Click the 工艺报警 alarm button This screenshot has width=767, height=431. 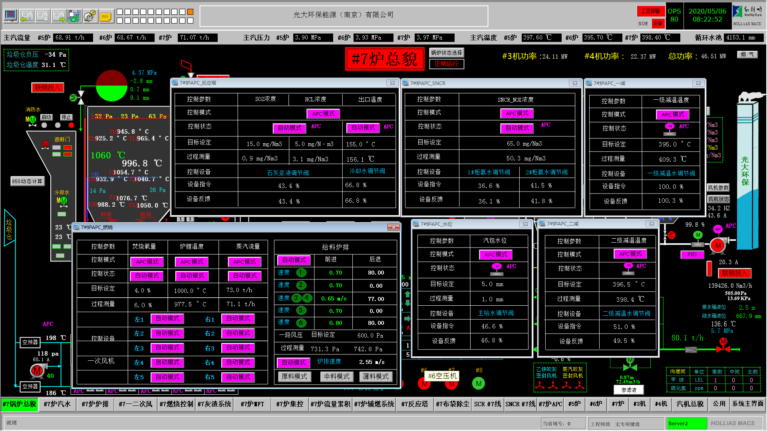click(650, 11)
